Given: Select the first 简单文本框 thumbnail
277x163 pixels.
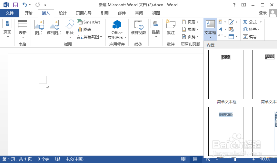Looking at the screenshot, I should pos(226,74).
